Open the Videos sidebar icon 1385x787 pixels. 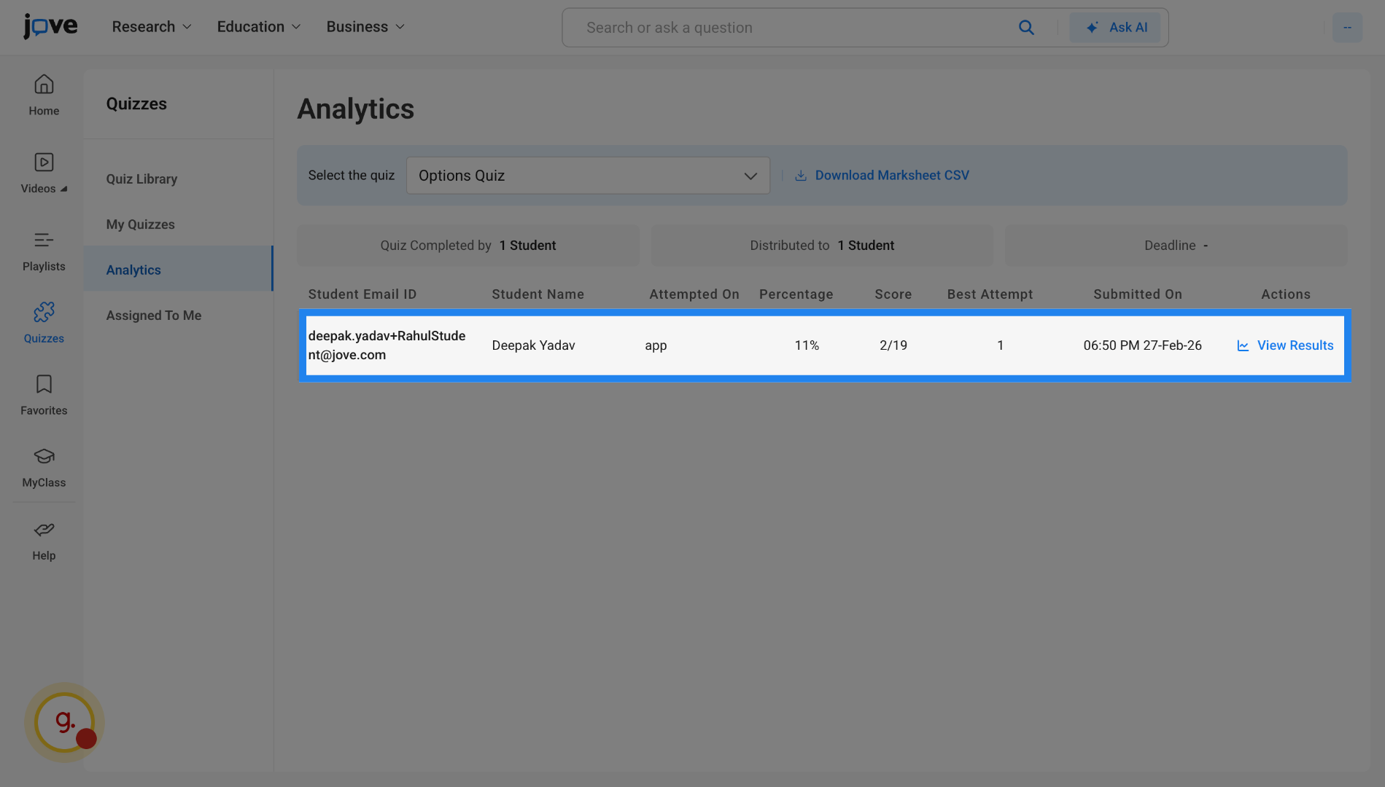click(44, 163)
